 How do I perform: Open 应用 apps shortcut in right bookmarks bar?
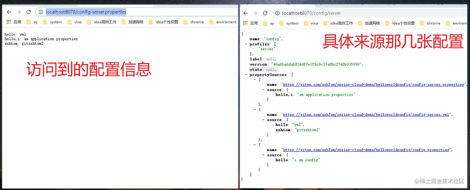pyautogui.click(x=251, y=23)
